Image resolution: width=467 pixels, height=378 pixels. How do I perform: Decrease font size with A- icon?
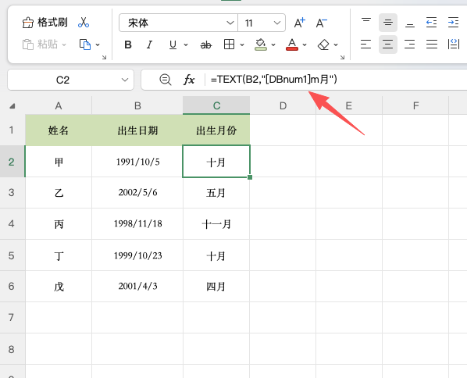point(322,23)
